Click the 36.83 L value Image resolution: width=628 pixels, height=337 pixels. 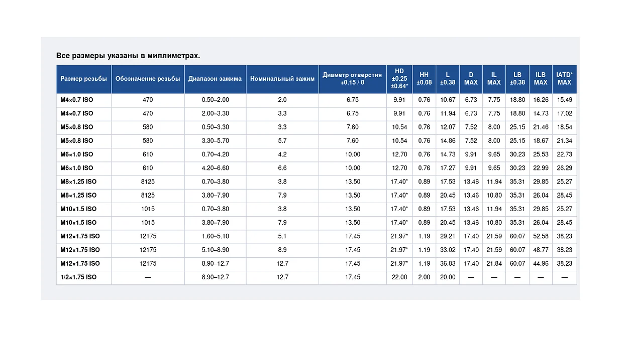[x=448, y=263]
